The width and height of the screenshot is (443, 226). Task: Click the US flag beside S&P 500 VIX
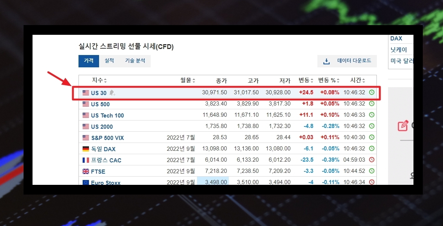(x=86, y=138)
